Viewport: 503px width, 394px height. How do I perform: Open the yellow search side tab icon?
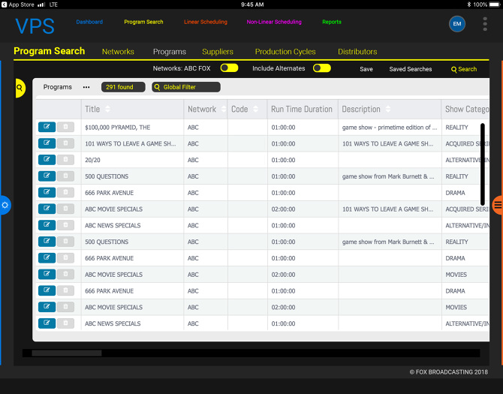click(x=20, y=88)
